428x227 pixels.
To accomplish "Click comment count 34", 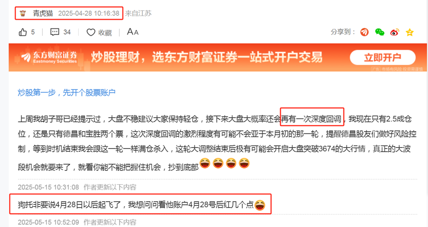I will [x=67, y=32].
